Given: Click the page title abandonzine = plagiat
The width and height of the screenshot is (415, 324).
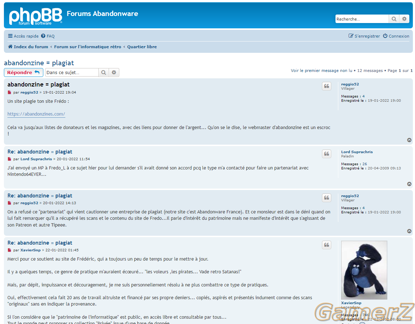Looking at the screenshot, I should pos(39,63).
